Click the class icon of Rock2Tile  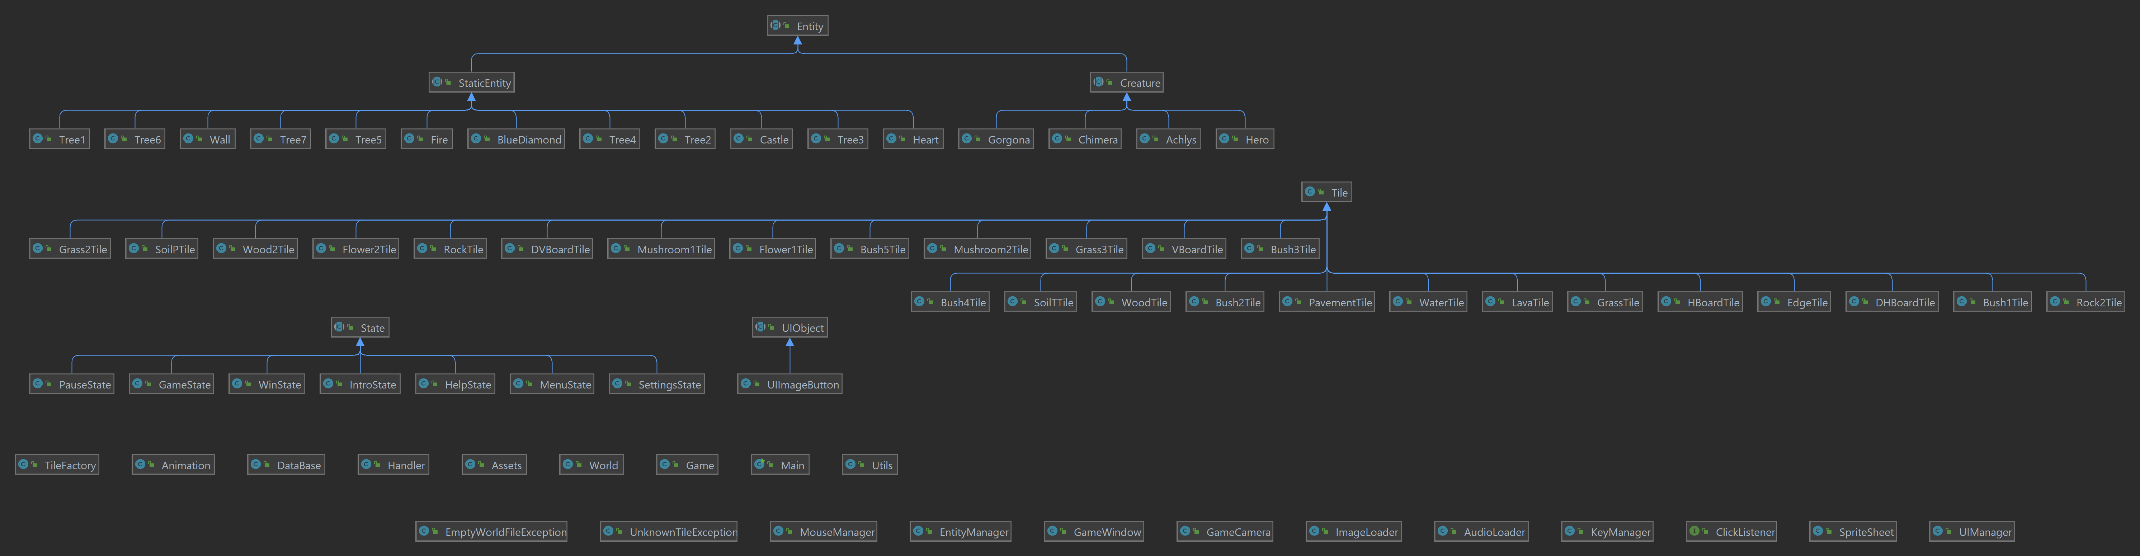coord(2055,302)
